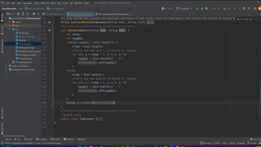261x147 pixels.
Task: Toggle the Project tool window side tab
Action: click(2, 17)
